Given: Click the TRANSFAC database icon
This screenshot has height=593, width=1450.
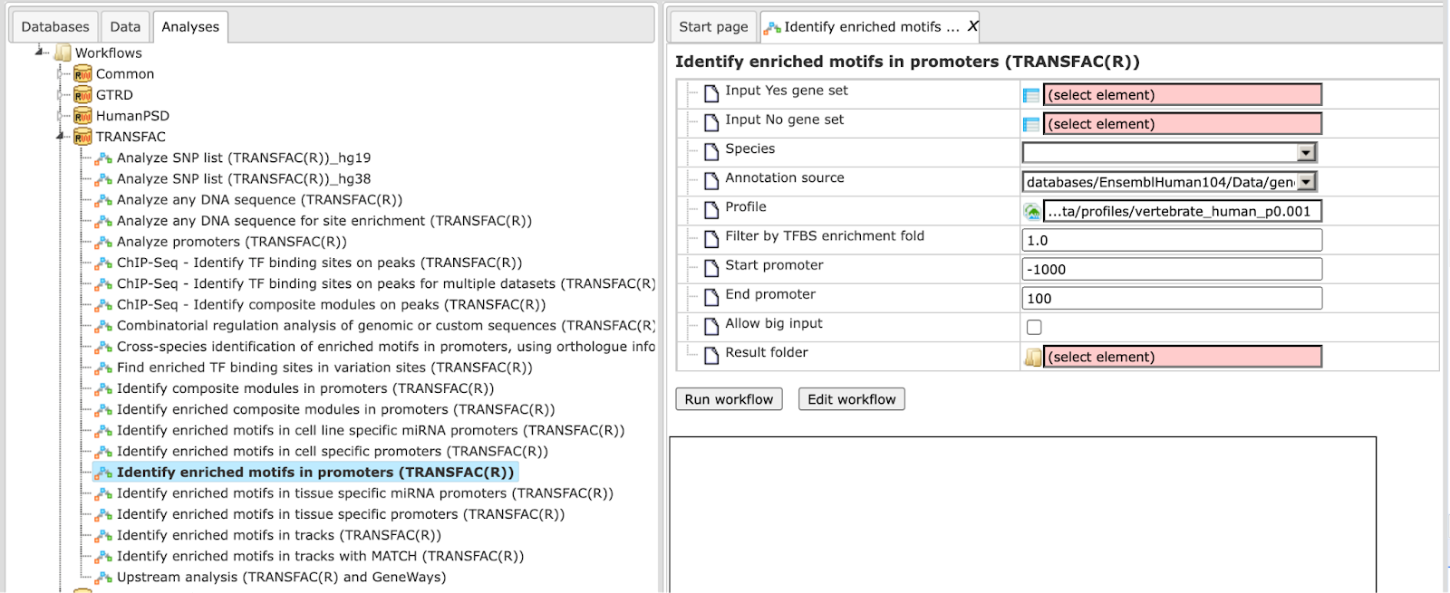Looking at the screenshot, I should [x=82, y=136].
